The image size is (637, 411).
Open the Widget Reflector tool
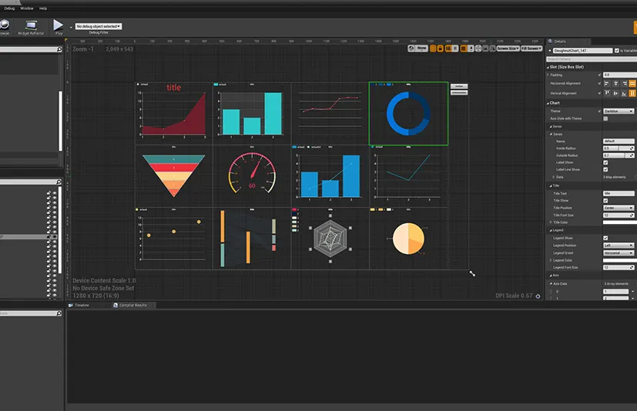(31, 28)
